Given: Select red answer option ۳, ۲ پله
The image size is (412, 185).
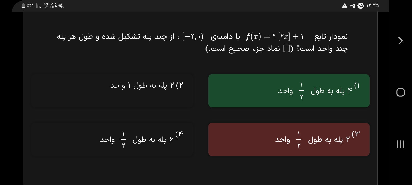Looking at the screenshot, I should click(x=289, y=140).
